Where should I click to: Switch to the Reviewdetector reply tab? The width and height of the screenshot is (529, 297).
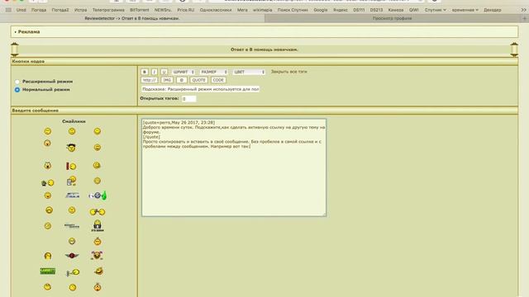tap(132, 18)
